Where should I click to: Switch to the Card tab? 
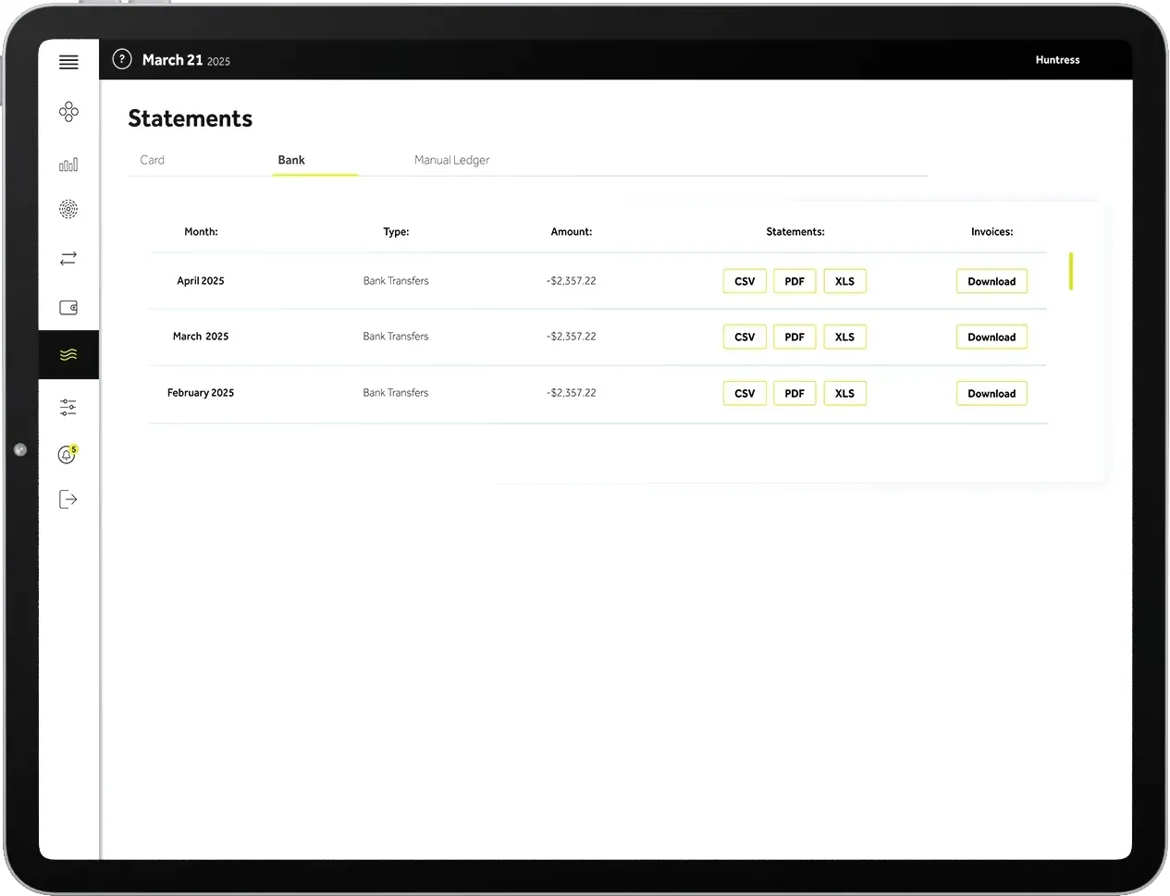point(152,160)
